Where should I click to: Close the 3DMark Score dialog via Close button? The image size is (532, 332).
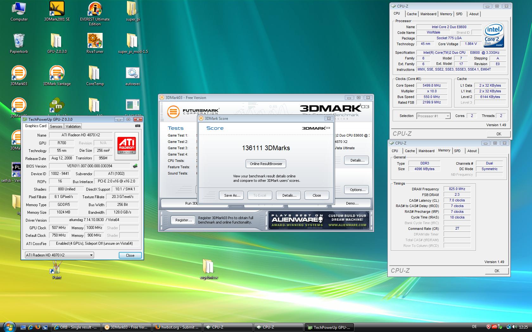click(317, 195)
